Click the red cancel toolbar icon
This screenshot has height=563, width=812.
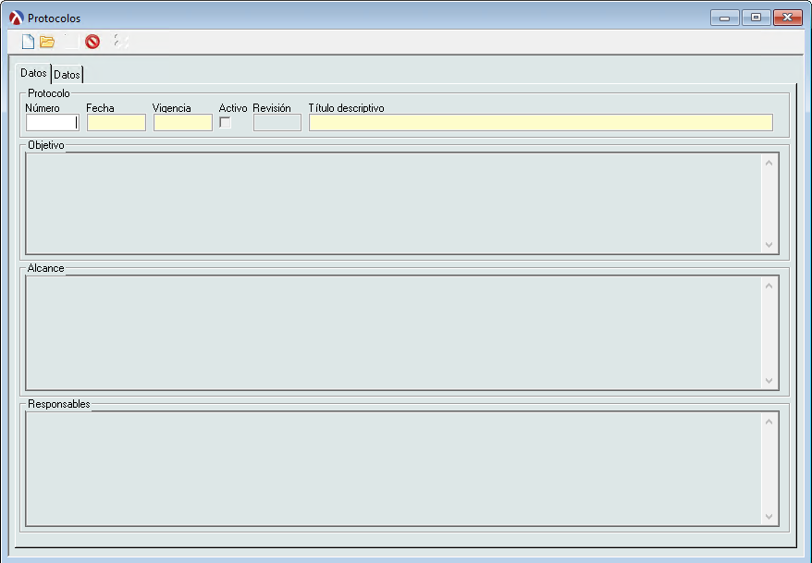point(92,42)
